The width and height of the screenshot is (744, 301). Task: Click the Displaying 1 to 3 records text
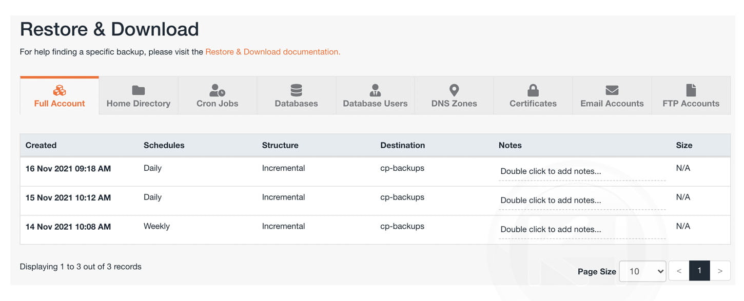point(81,267)
